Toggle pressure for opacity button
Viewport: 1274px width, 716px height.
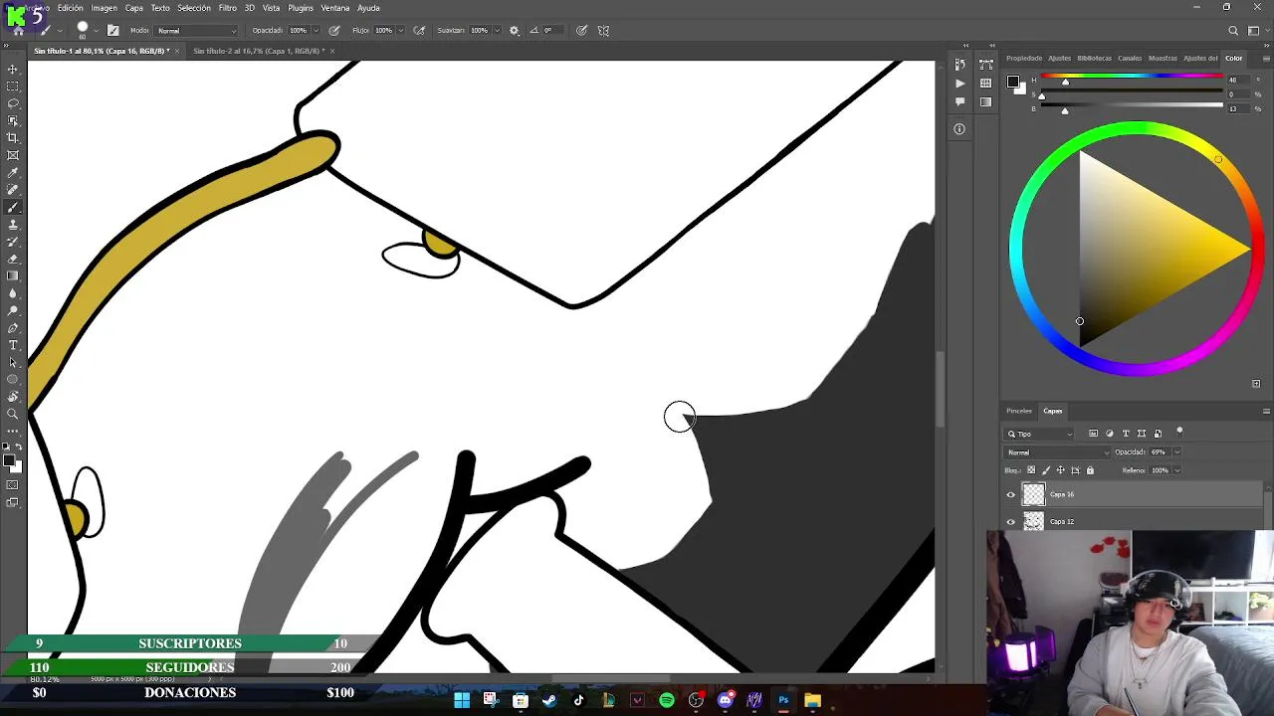[333, 31]
